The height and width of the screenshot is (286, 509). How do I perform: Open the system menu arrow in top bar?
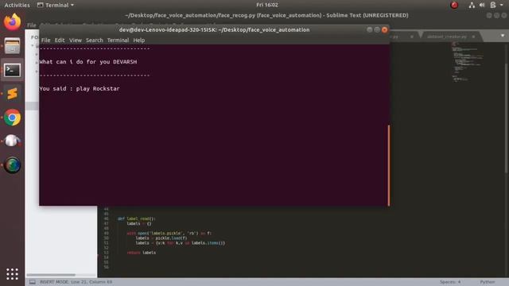point(502,5)
